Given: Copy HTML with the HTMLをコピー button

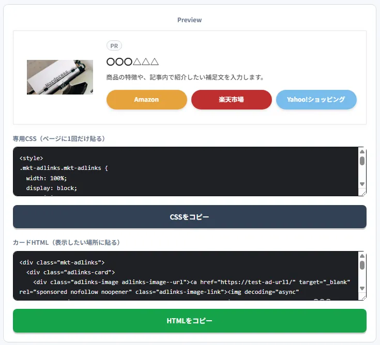Looking at the screenshot, I should 190,321.
